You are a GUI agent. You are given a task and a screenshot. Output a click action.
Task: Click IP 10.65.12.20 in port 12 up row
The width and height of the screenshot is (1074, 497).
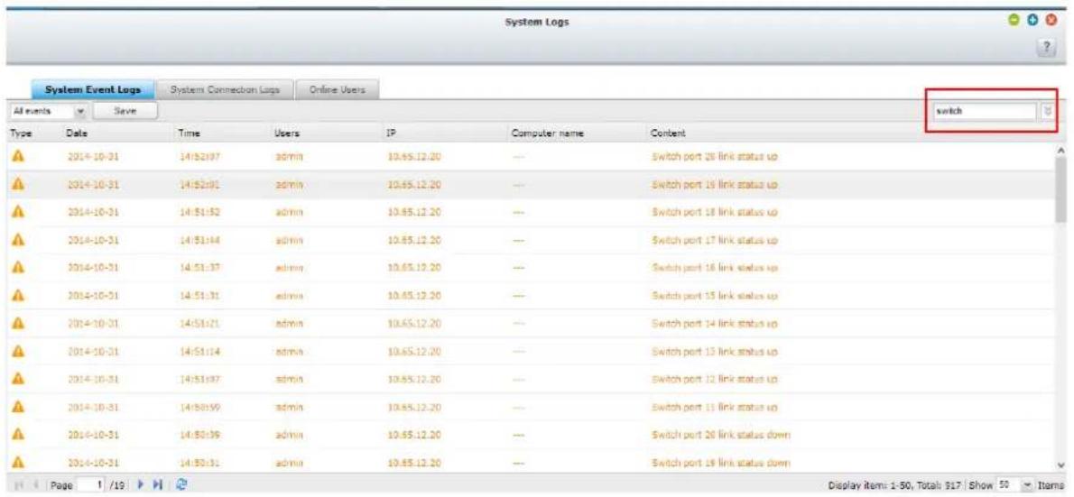click(413, 380)
